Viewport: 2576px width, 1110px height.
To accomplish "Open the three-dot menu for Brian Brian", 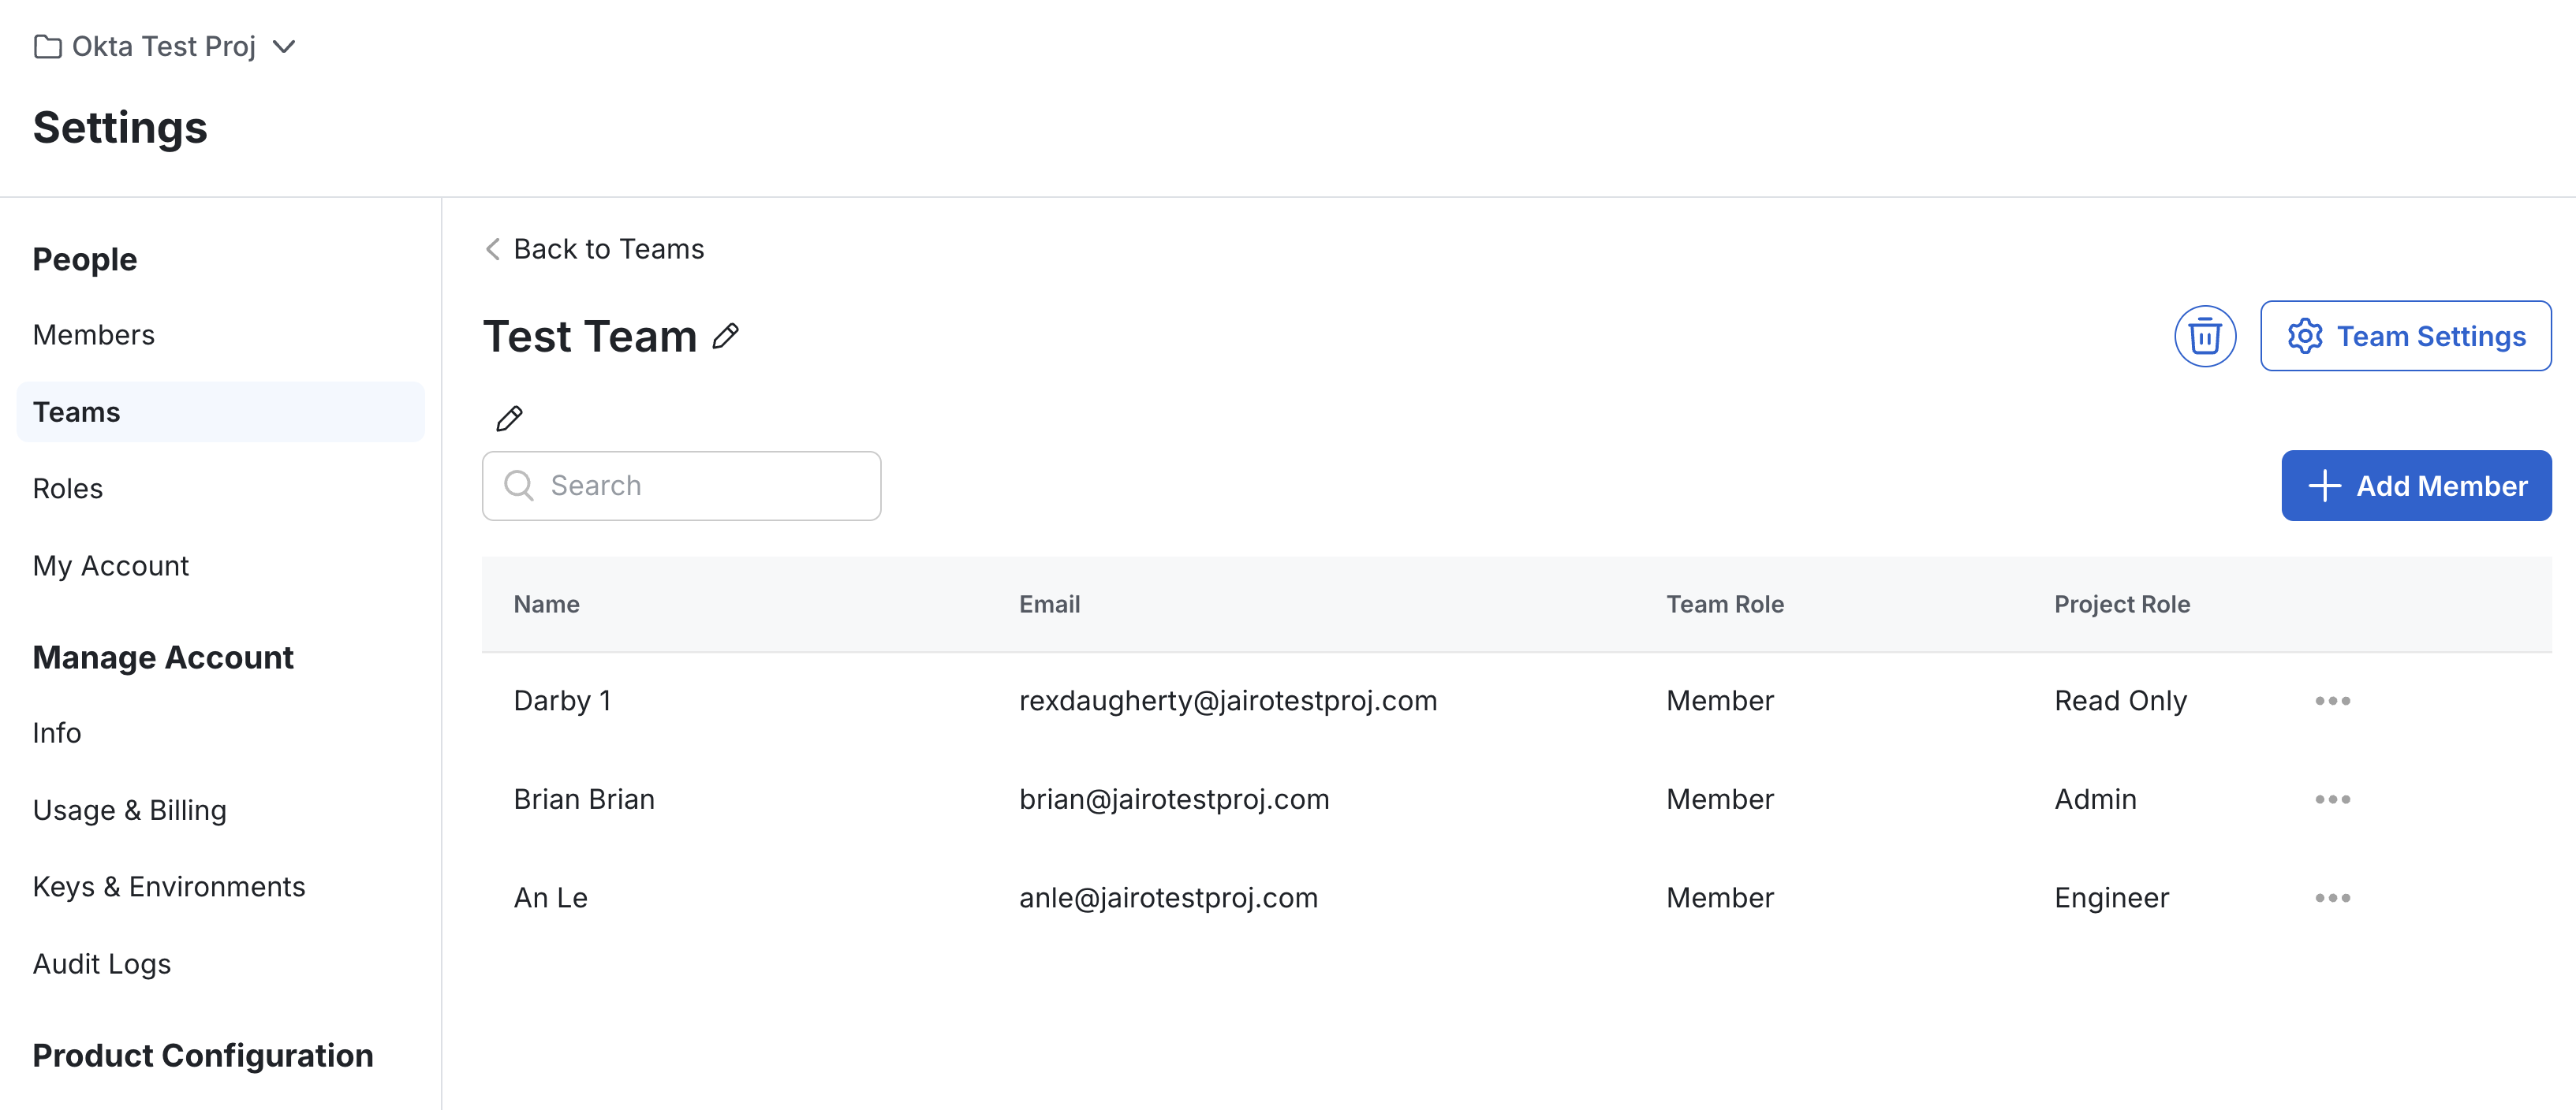I will coord(2332,799).
